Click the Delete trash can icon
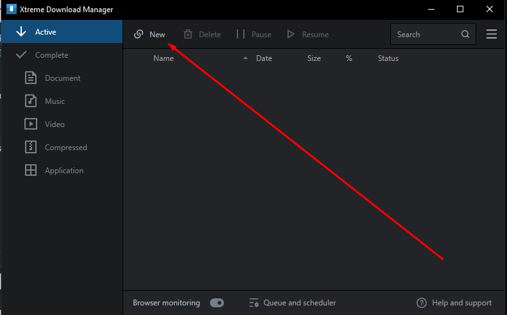 [x=188, y=34]
